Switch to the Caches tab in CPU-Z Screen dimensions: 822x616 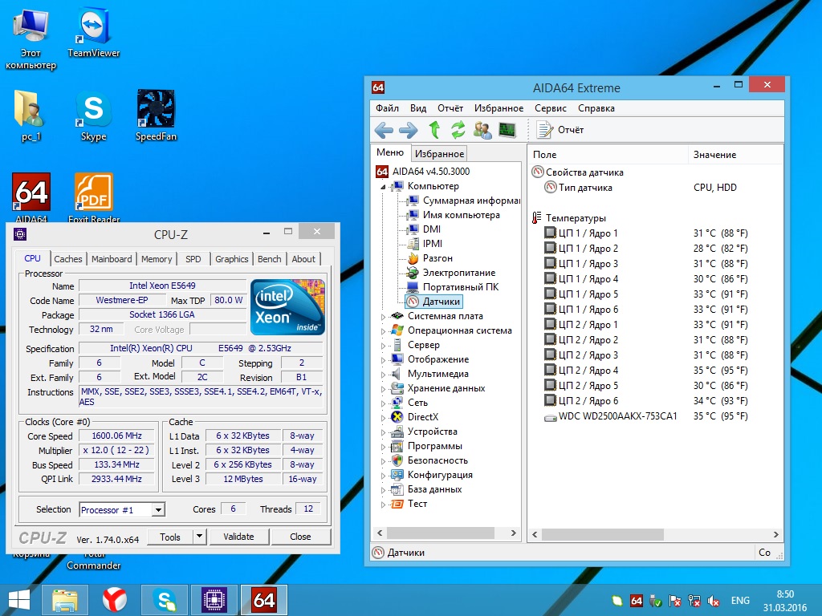coord(68,259)
